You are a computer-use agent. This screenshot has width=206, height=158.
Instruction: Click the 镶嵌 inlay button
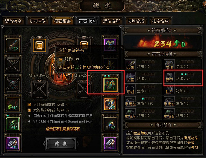(x=61, y=144)
